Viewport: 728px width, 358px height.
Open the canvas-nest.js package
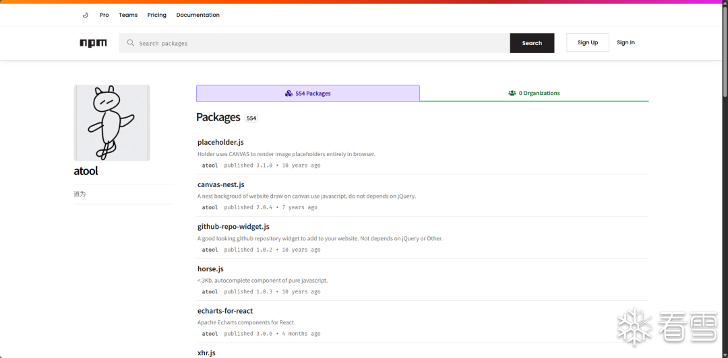[x=221, y=184]
